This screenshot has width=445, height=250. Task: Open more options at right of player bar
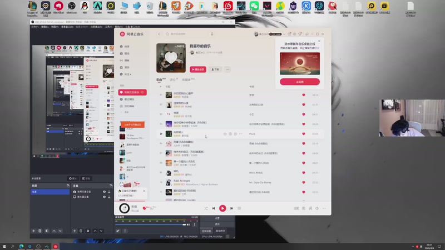pyautogui.click(x=324, y=208)
